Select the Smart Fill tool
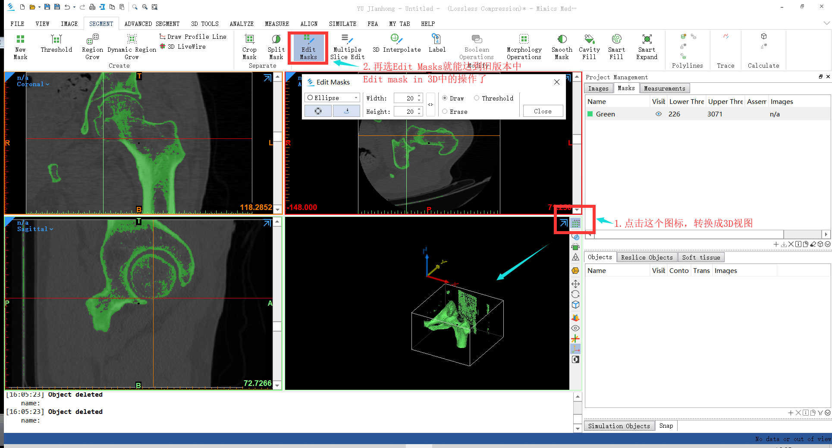Viewport: 832px width, 448px height. (x=616, y=47)
